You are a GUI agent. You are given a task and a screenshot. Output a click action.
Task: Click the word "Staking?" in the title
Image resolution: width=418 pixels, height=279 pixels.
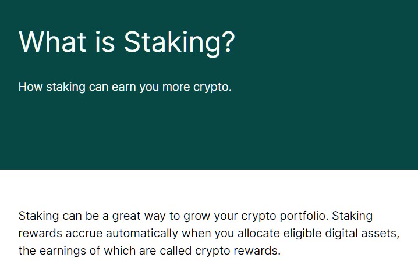pyautogui.click(x=179, y=42)
